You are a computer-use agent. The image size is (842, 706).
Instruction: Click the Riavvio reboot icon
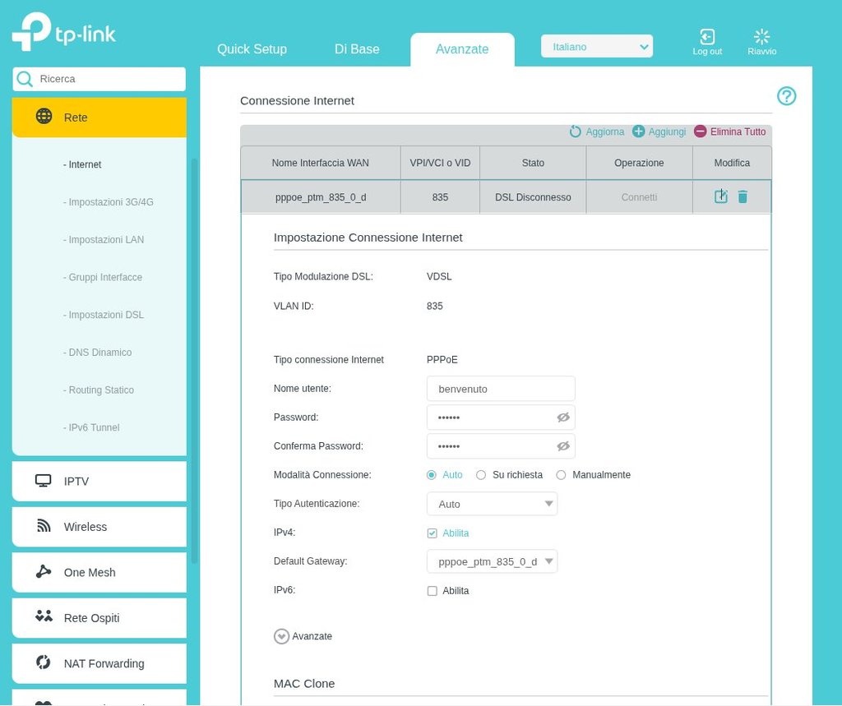pyautogui.click(x=761, y=37)
